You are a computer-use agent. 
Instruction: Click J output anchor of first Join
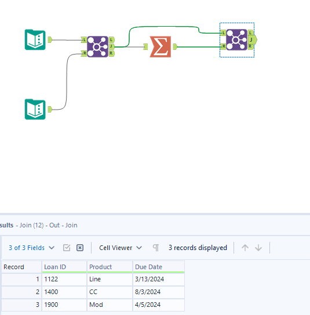[x=112, y=46]
